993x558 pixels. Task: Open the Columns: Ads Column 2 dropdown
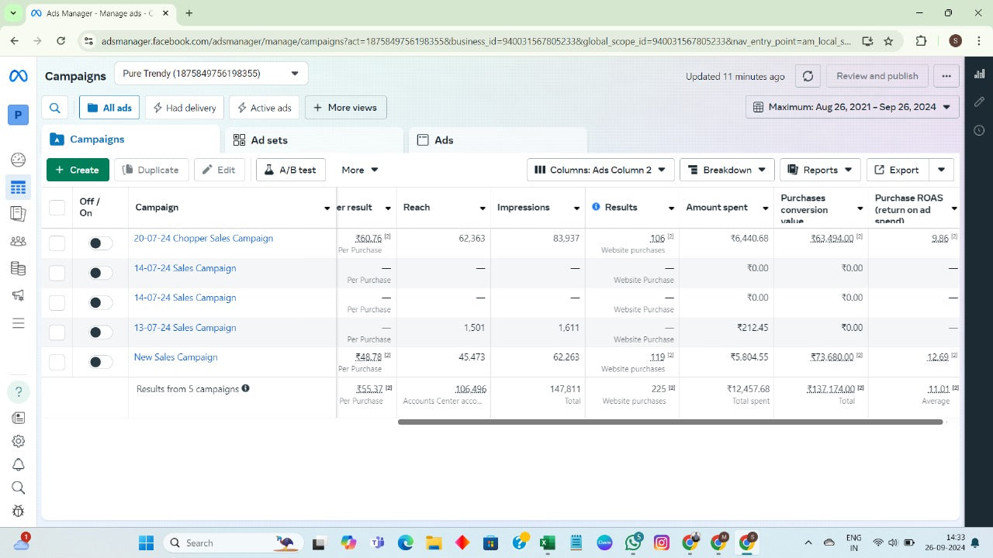[600, 170]
